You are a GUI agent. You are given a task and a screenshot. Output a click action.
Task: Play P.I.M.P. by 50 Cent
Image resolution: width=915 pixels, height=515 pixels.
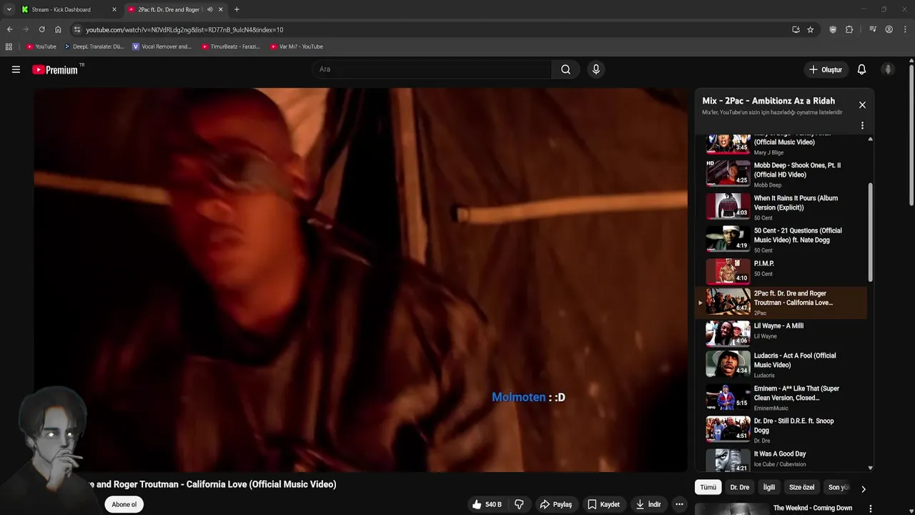click(781, 272)
